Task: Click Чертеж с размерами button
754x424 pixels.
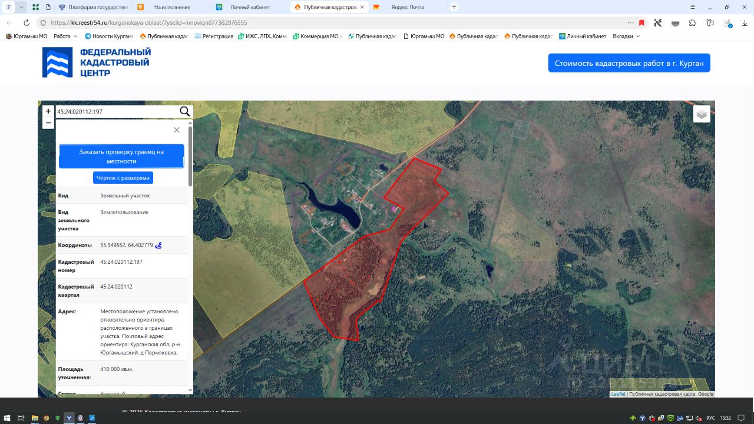Action: coord(123,178)
